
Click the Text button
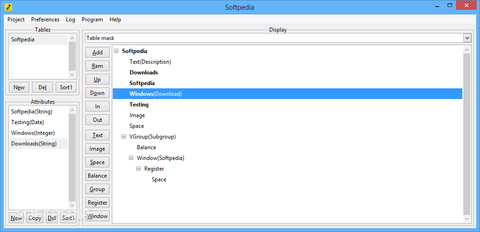97,135
